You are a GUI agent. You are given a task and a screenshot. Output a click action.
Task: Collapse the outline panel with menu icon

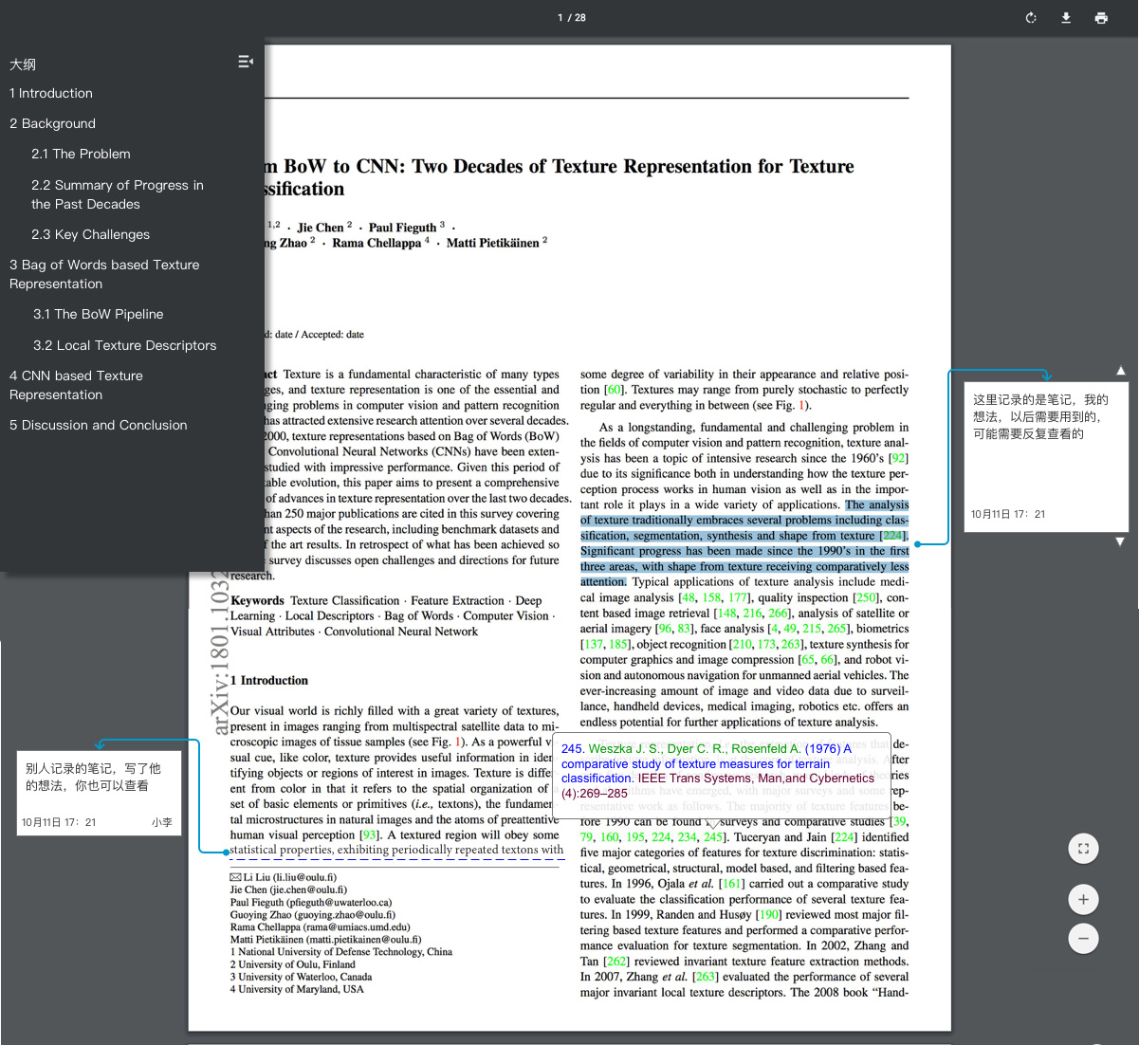246,62
